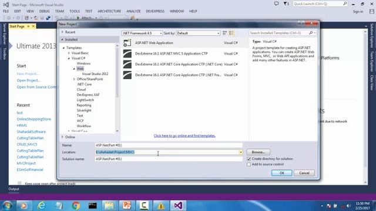Viewport: 376px width, 211px height.
Task: Select the Windows tree item
Action: (x=83, y=63)
